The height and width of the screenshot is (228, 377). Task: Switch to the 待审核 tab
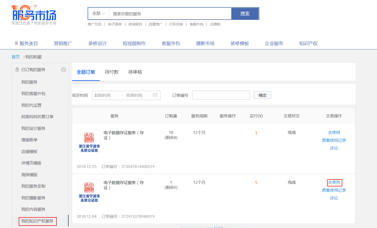pos(135,72)
